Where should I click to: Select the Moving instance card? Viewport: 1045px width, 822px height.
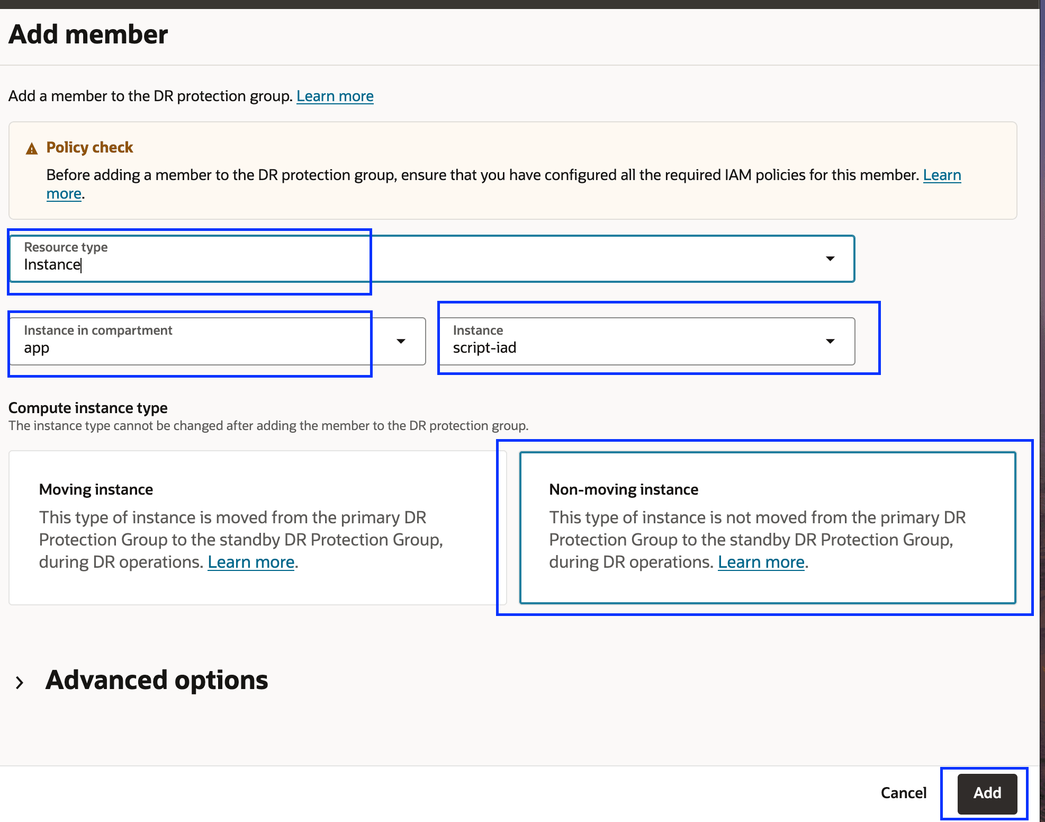pyautogui.click(x=257, y=528)
